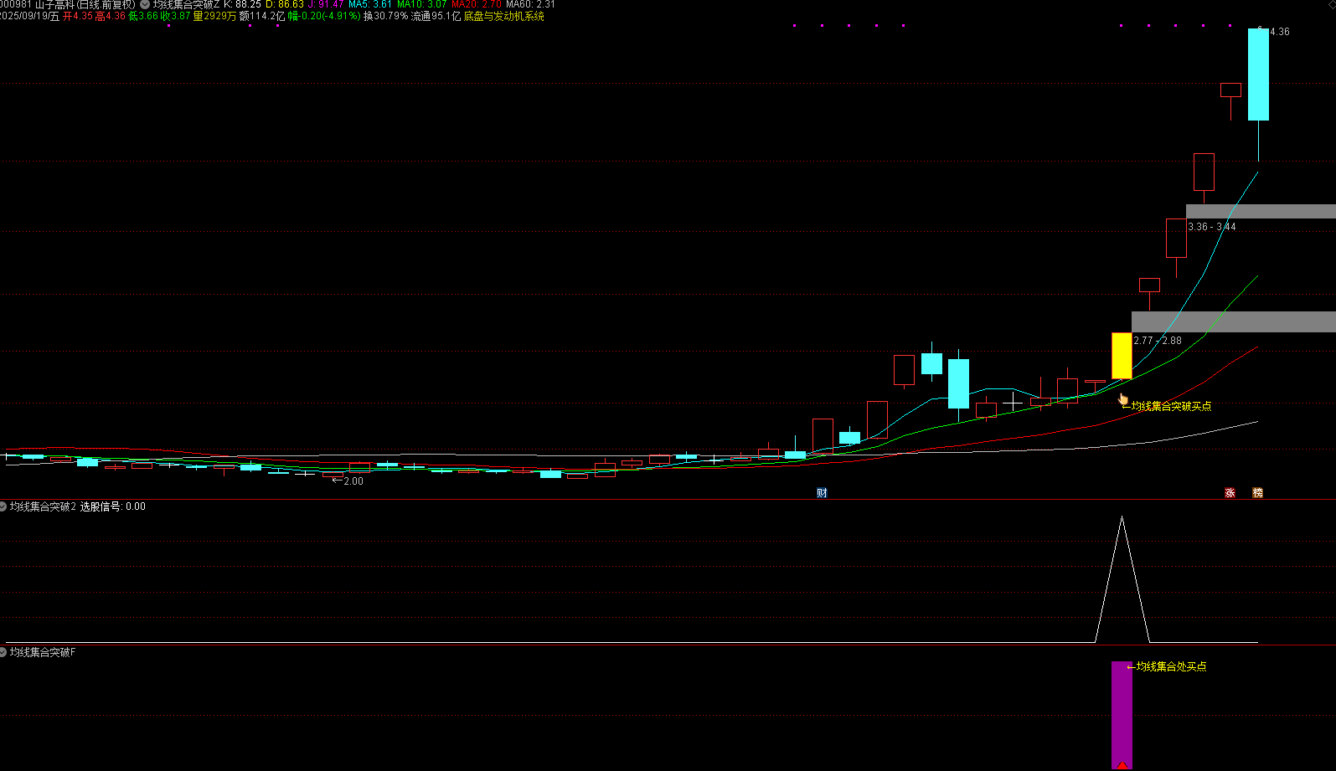Image resolution: width=1336 pixels, height=771 pixels.
Task: Click the D: 86.63 value
Action: (285, 5)
